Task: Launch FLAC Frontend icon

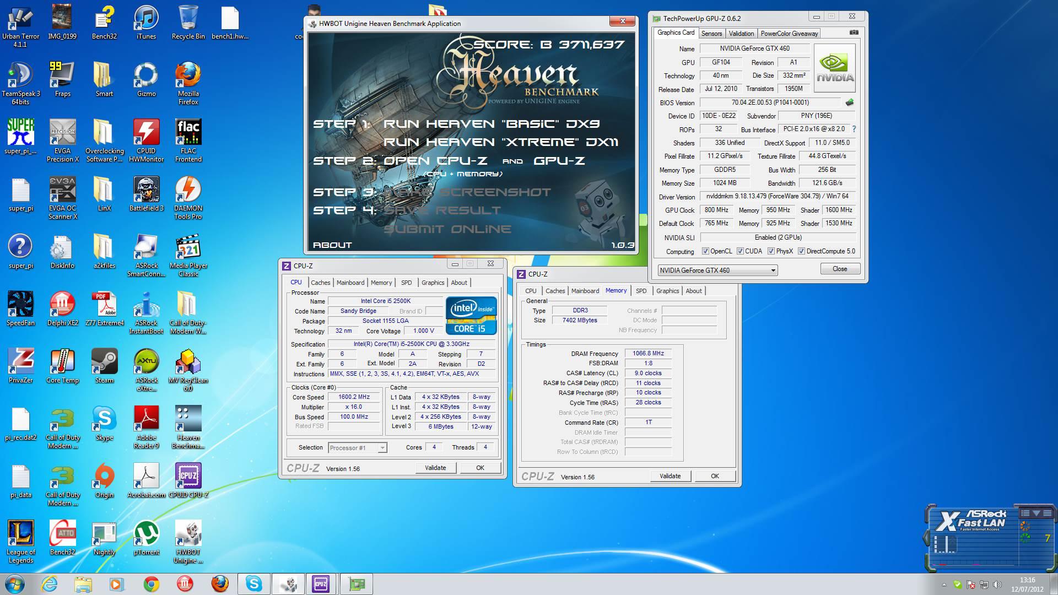Action: coord(188,141)
